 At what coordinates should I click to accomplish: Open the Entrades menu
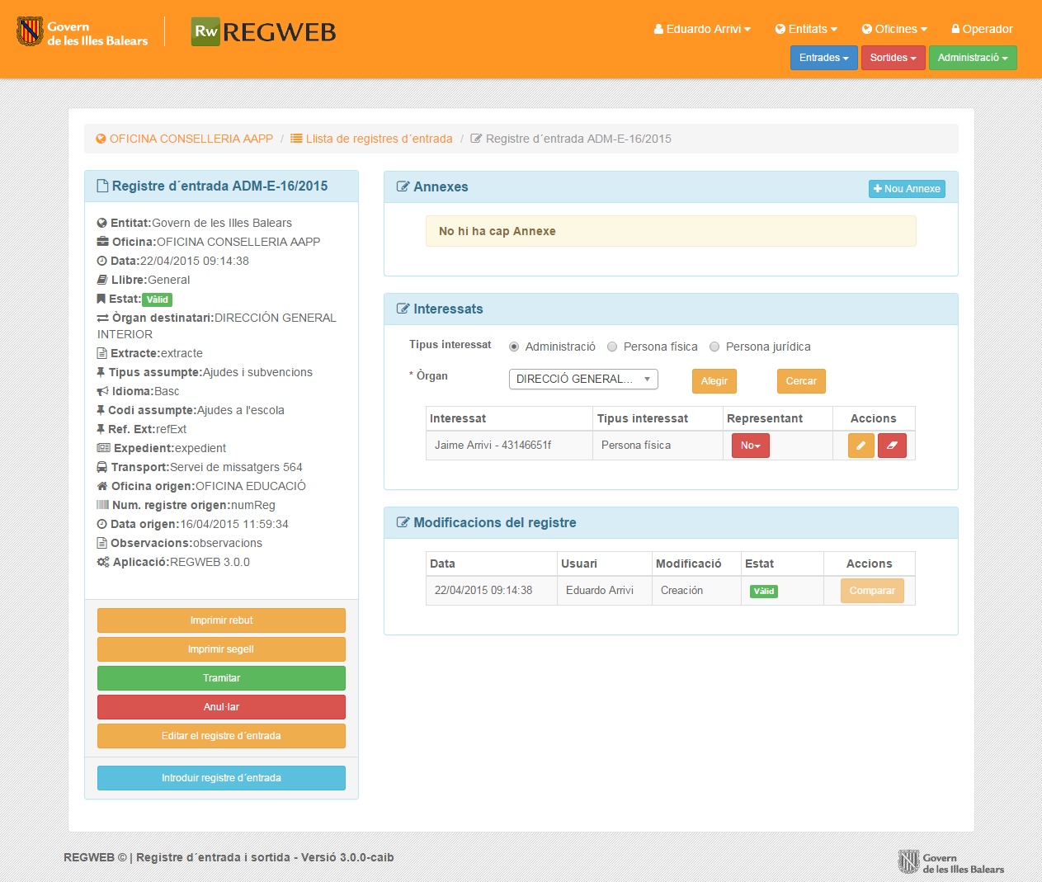pyautogui.click(x=823, y=58)
